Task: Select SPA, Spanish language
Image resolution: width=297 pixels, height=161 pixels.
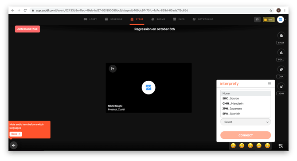Action: (x=246, y=114)
